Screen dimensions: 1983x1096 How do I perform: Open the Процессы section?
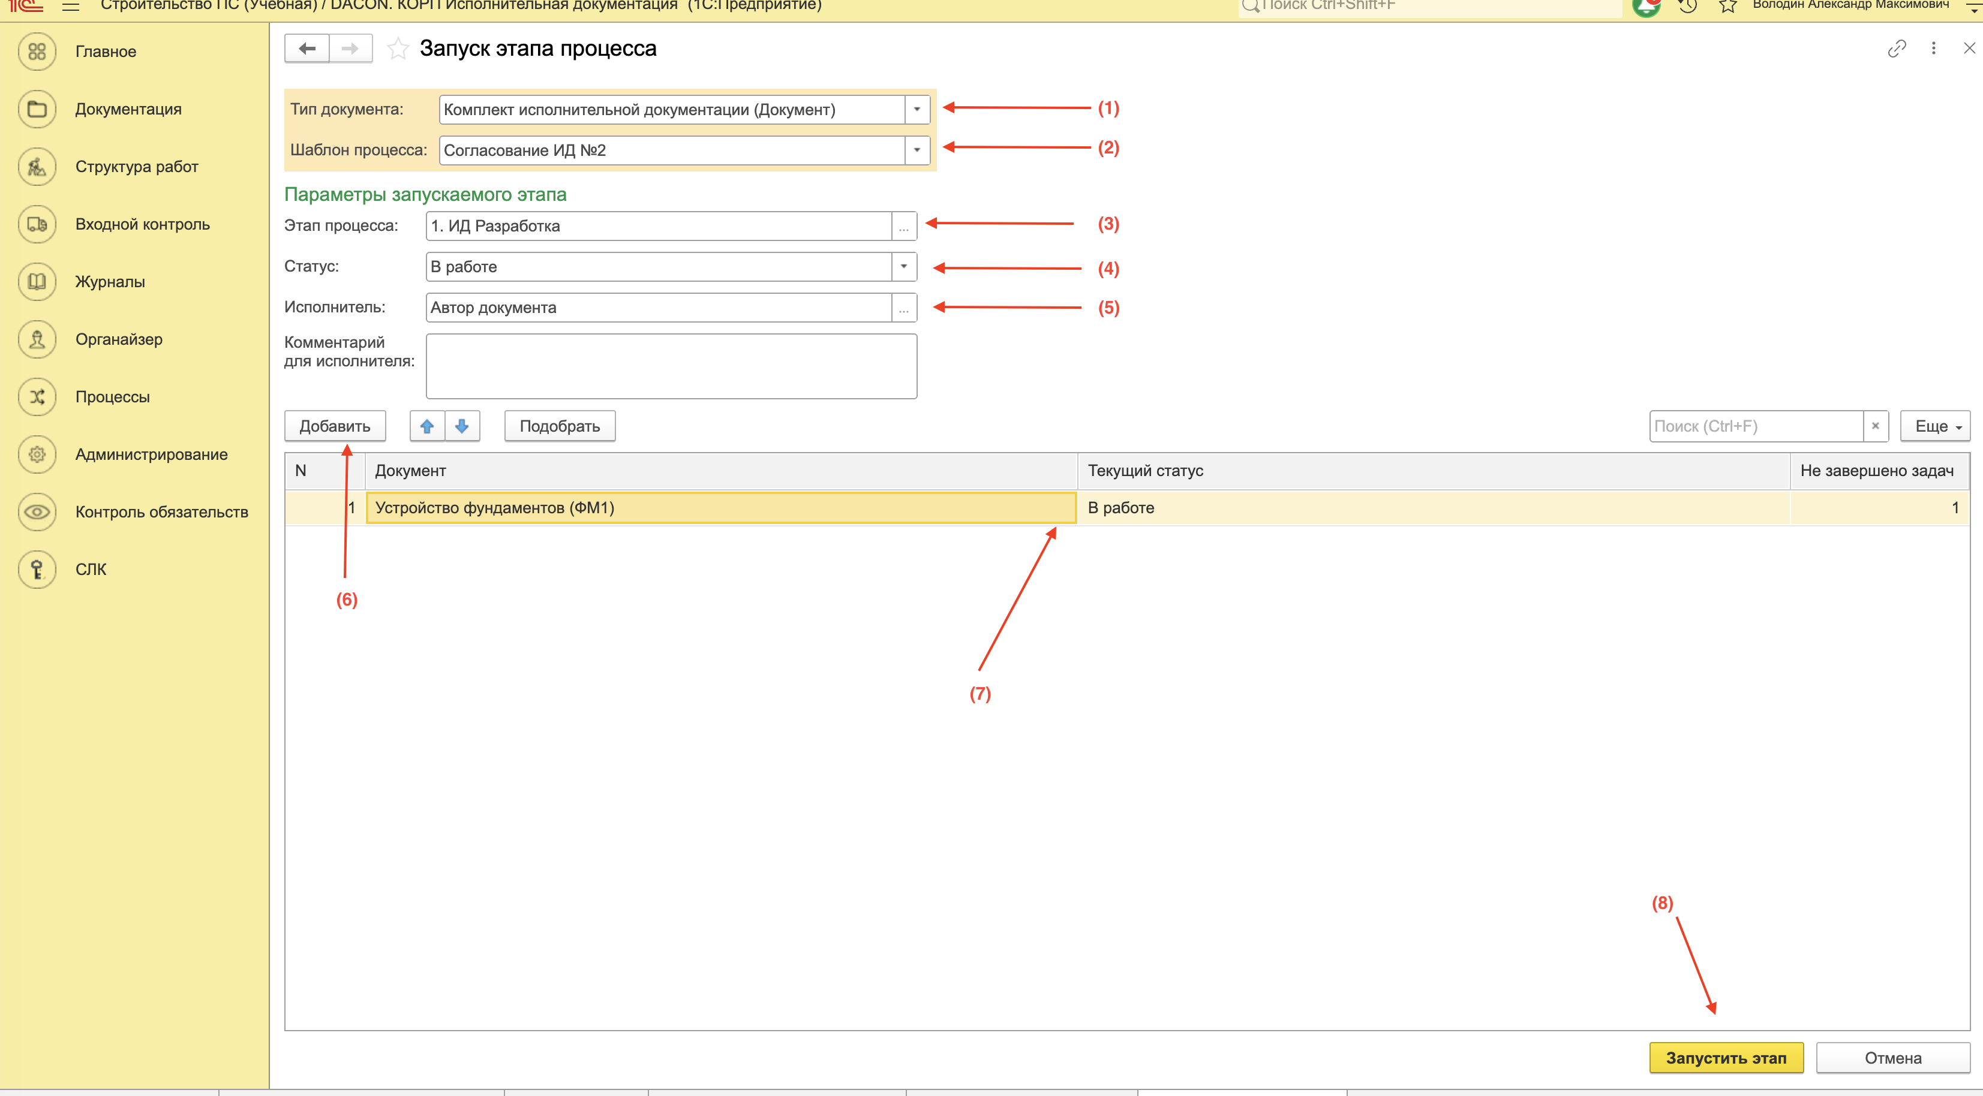point(112,397)
